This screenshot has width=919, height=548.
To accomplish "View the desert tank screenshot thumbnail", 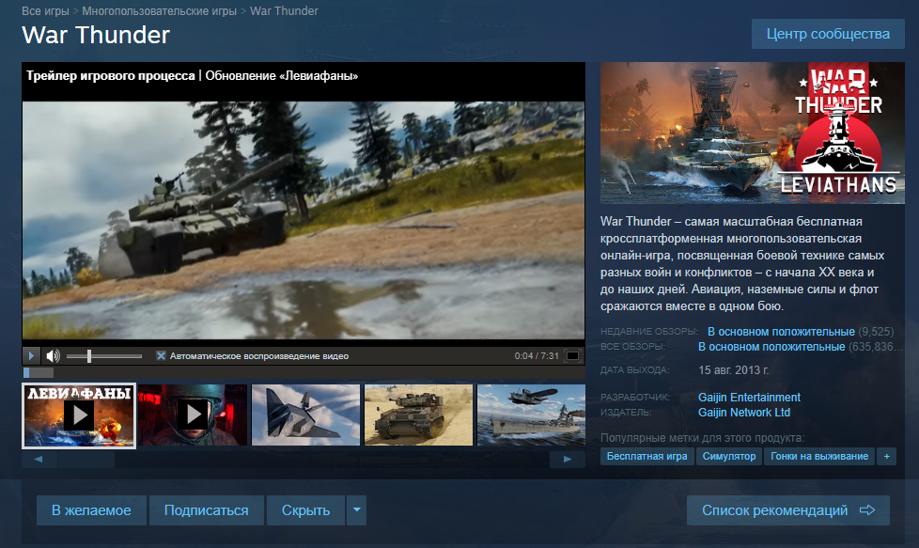I will tap(418, 415).
